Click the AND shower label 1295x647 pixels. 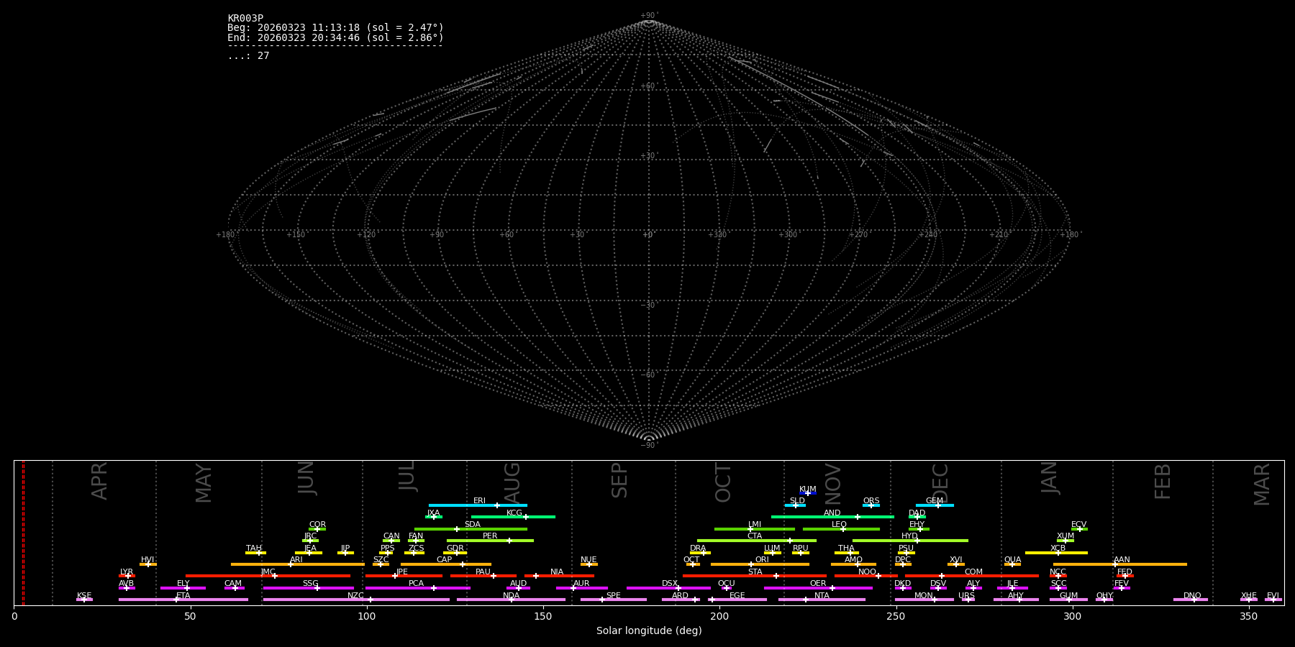pos(832,513)
